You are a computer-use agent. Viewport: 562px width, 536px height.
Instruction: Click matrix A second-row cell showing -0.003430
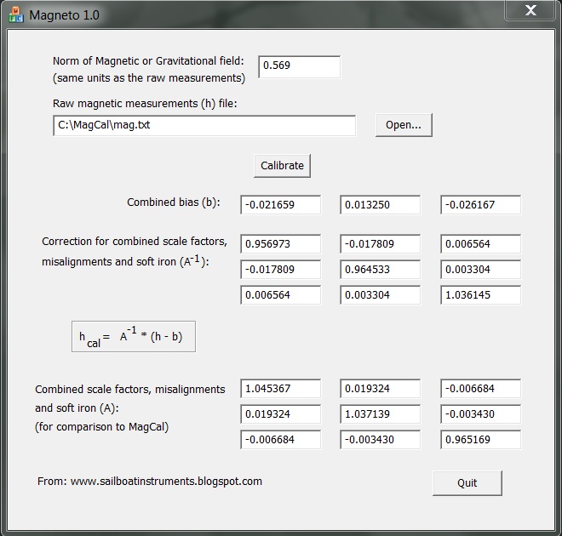pyautogui.click(x=480, y=414)
